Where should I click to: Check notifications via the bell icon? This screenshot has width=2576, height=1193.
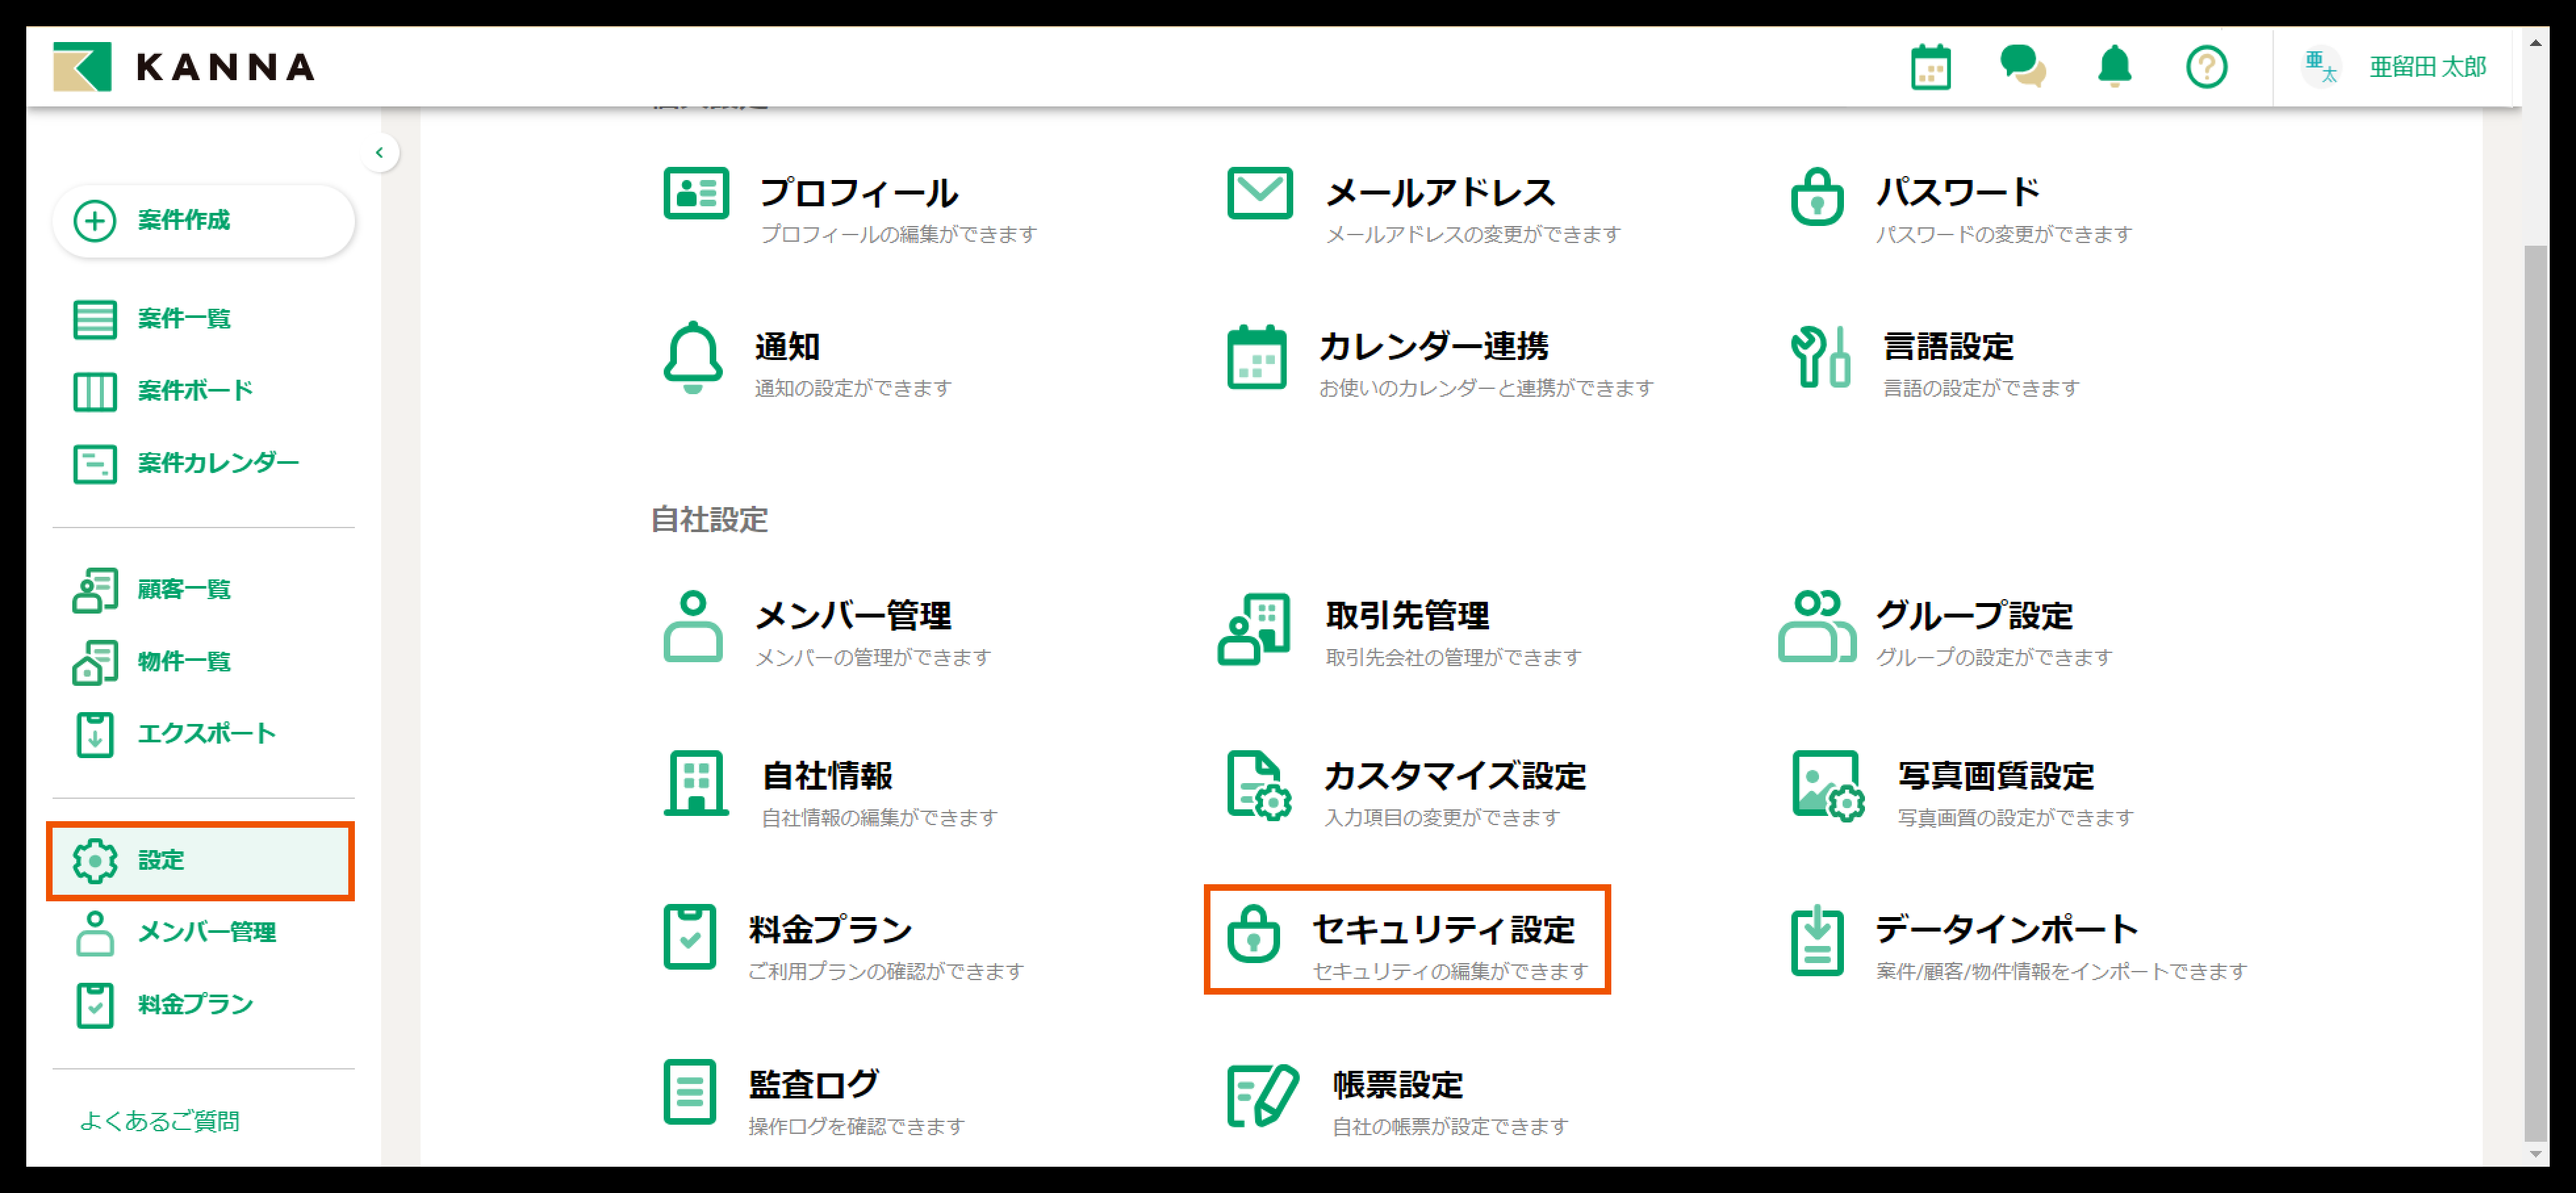click(x=2113, y=67)
